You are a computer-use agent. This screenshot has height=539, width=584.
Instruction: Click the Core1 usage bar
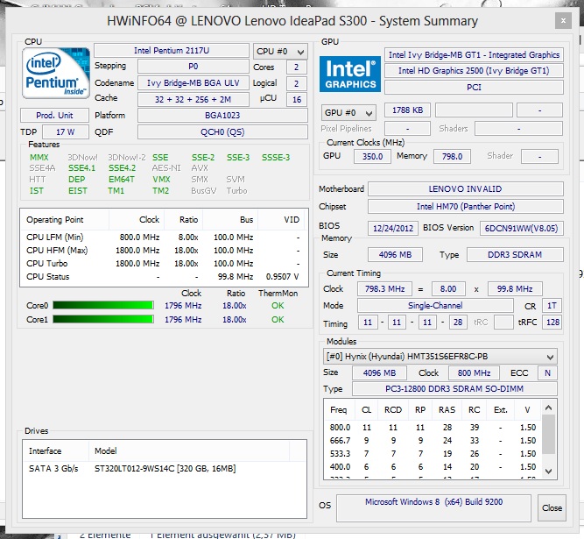(x=103, y=319)
